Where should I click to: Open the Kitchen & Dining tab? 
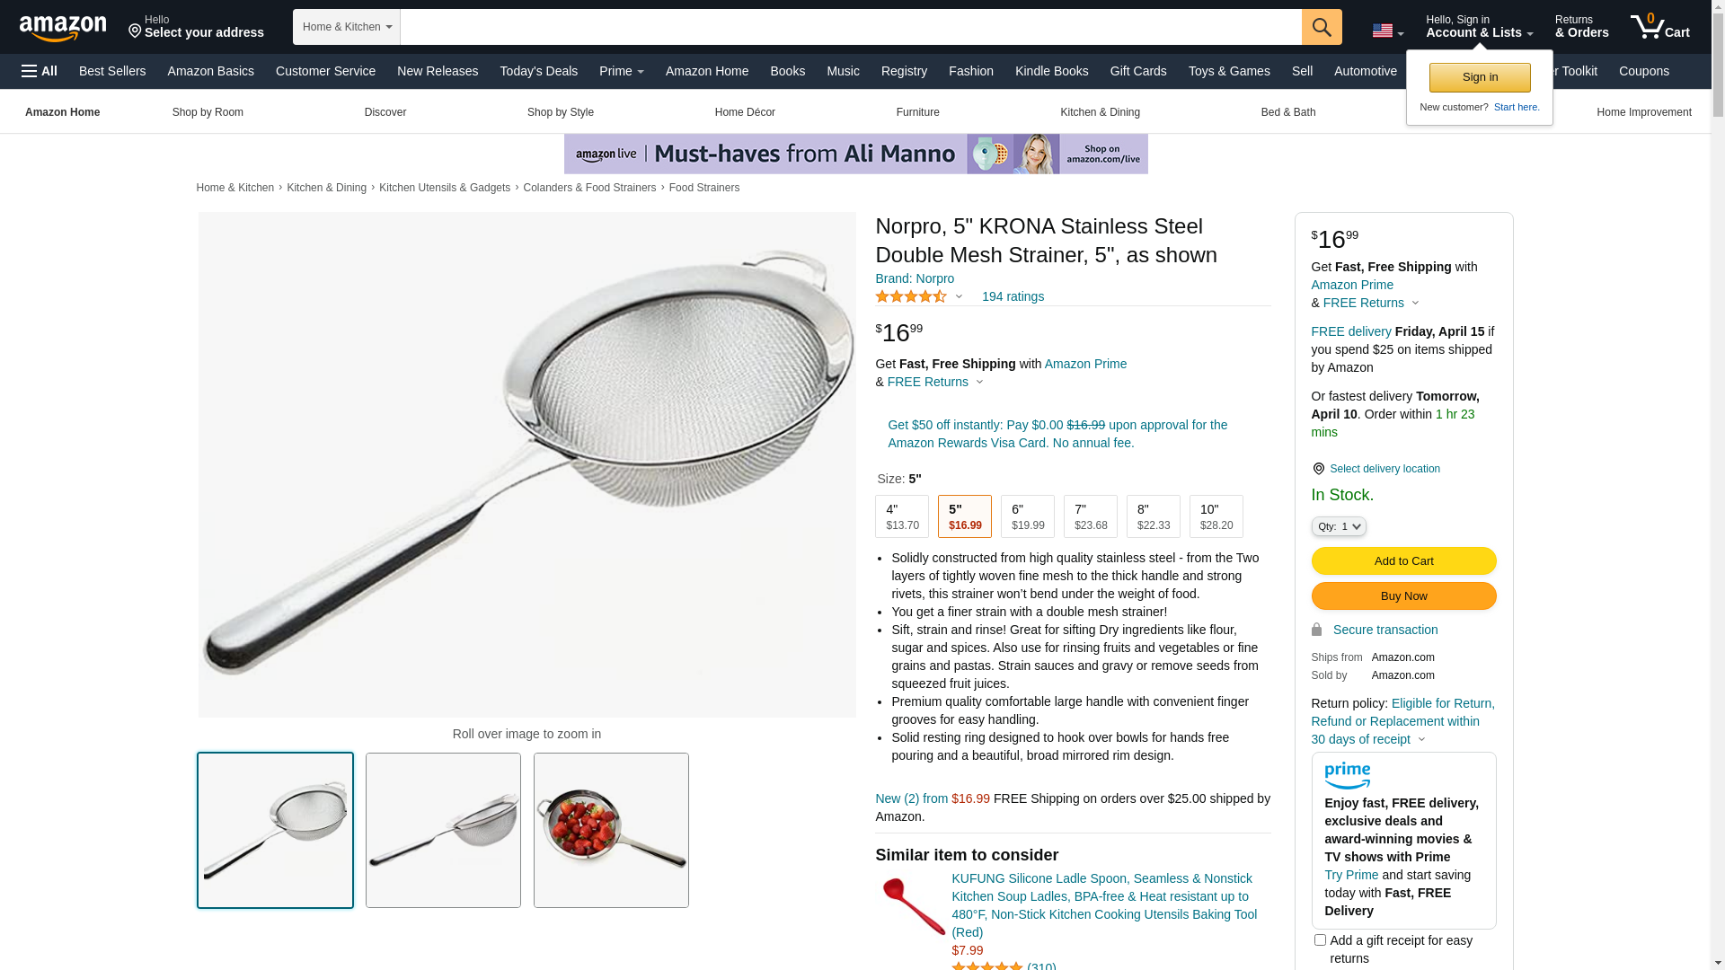coord(1100,112)
